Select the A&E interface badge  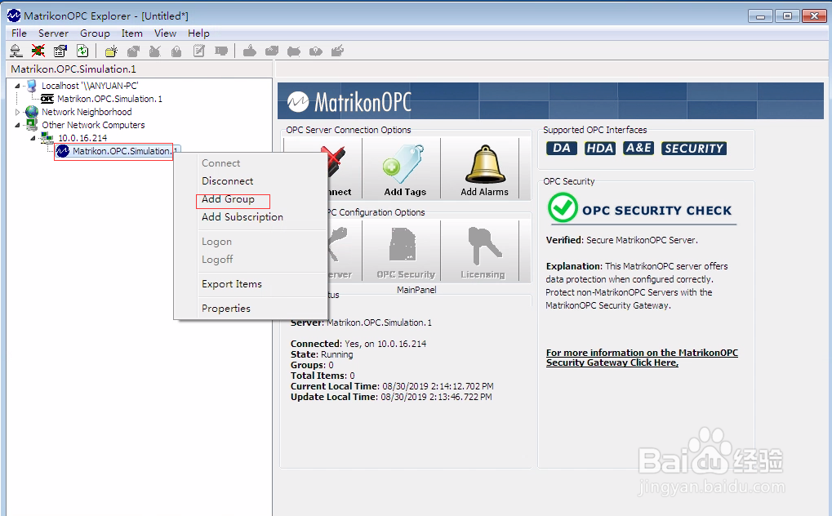pyautogui.click(x=638, y=149)
